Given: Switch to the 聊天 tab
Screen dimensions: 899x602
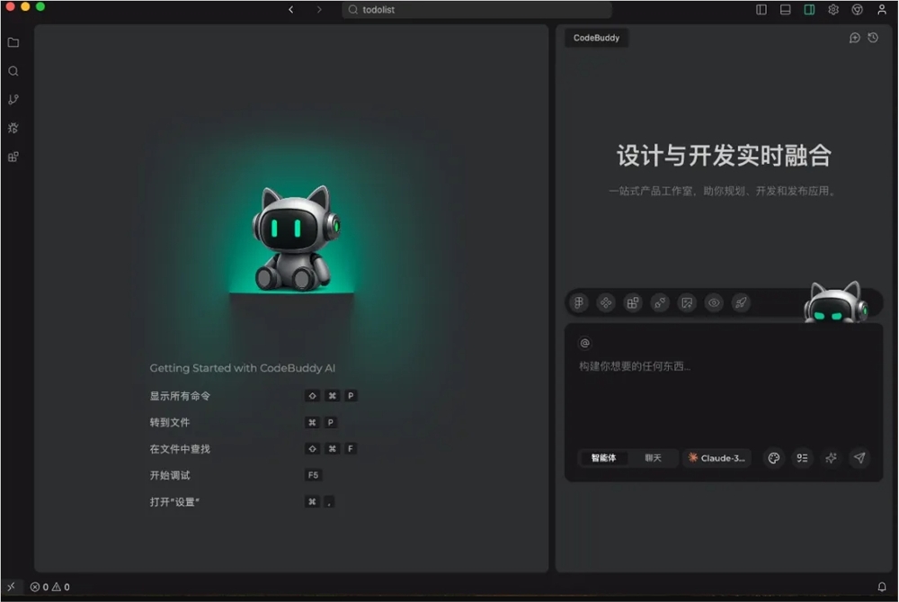Looking at the screenshot, I should [x=654, y=458].
